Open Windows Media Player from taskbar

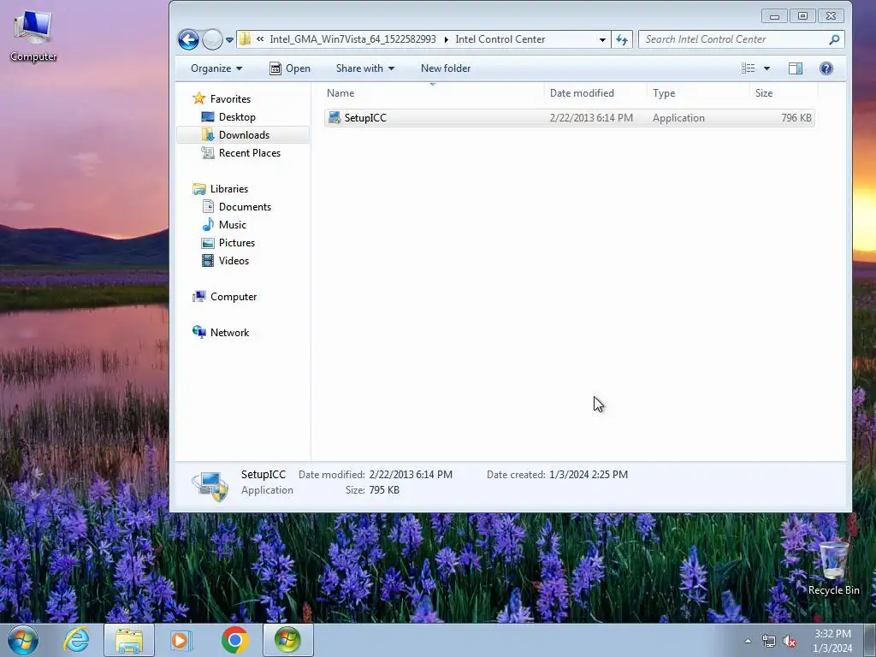[181, 640]
